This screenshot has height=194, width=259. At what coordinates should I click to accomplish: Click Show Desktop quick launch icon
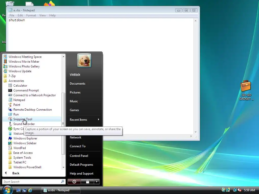click(18, 190)
